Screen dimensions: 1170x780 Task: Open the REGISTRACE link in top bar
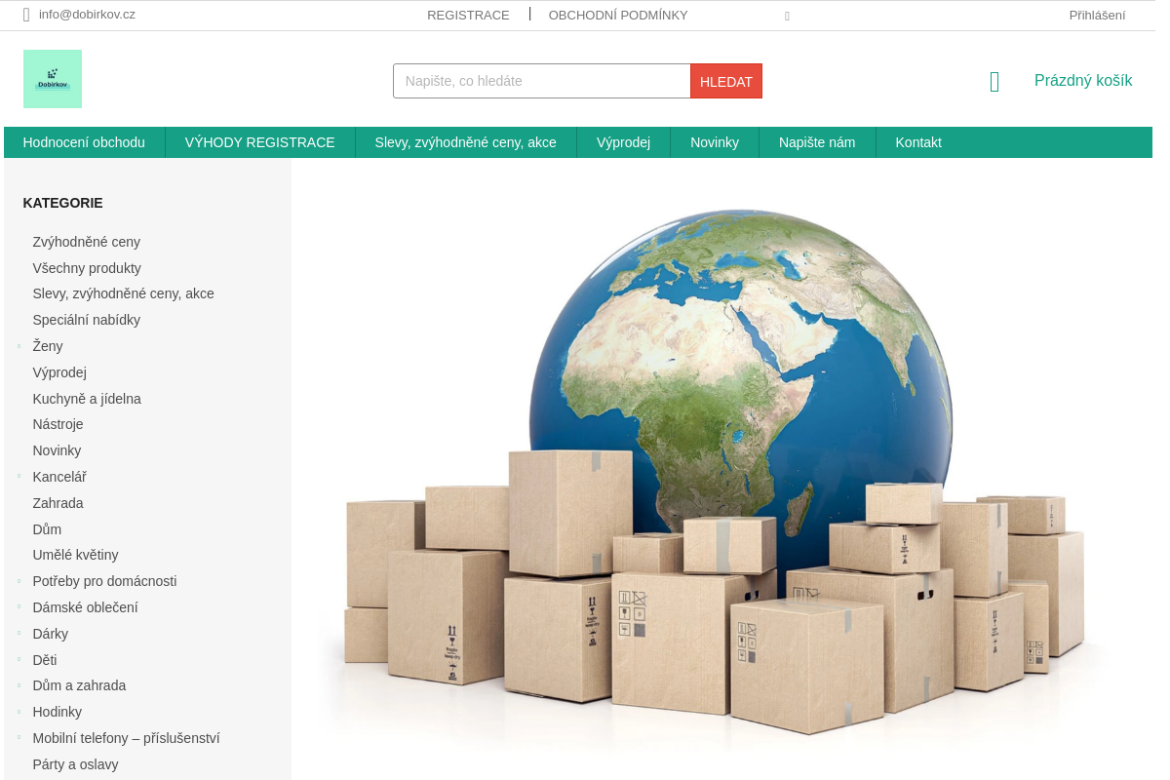click(468, 15)
